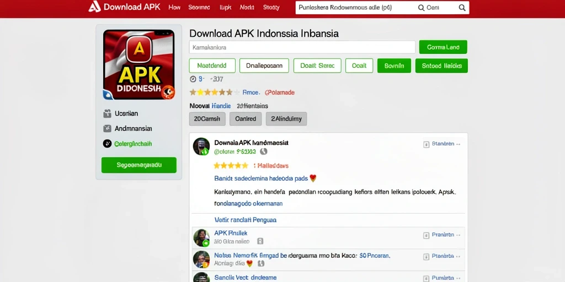Click the magnifier icon at header right
This screenshot has width=565, height=282.
pyautogui.click(x=462, y=8)
